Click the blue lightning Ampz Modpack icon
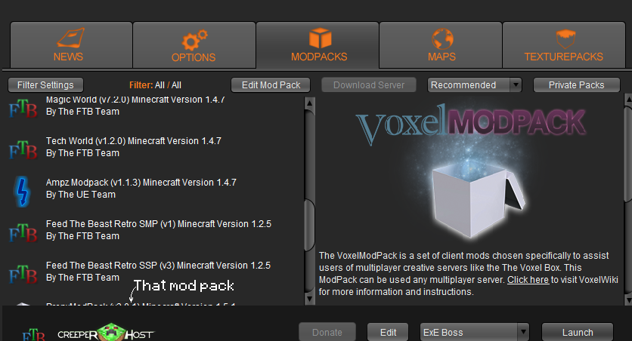The width and height of the screenshot is (632, 341). pyautogui.click(x=23, y=192)
